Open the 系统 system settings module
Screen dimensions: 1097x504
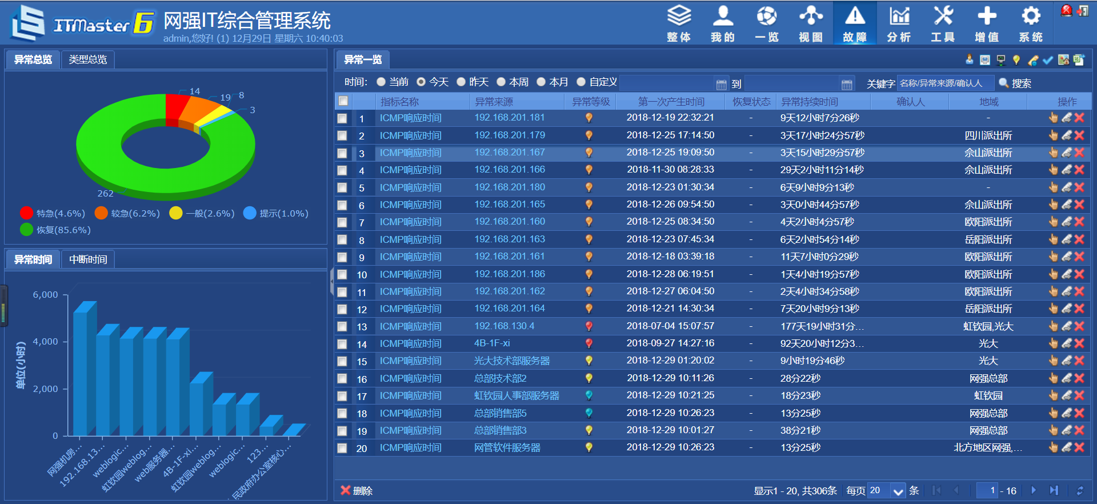coord(1031,23)
